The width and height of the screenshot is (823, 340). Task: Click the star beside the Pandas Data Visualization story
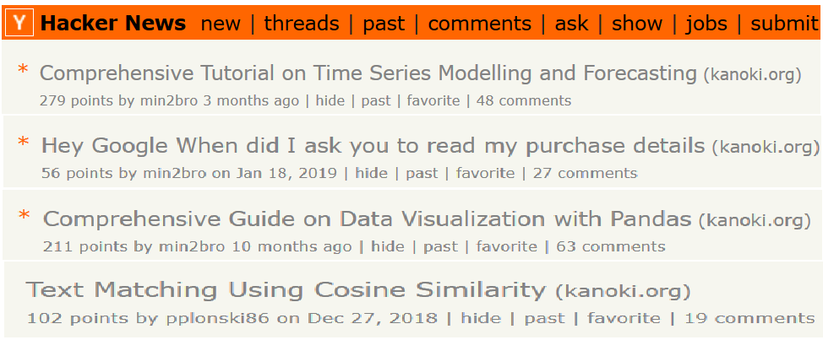click(x=25, y=215)
